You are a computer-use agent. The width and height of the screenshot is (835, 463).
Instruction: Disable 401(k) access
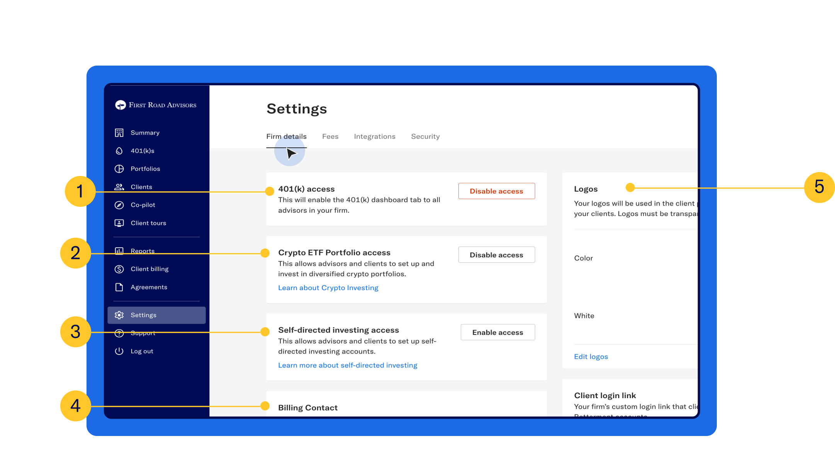tap(497, 191)
